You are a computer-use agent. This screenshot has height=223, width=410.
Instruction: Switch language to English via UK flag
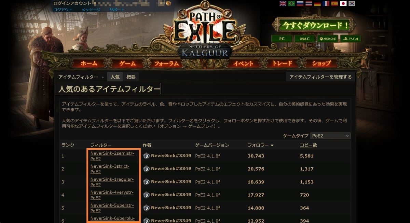click(283, 3)
